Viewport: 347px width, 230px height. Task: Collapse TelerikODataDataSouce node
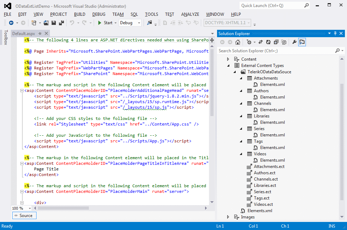tap(235, 72)
